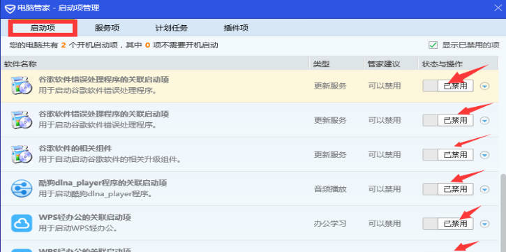Select WPS轻办公的关联启动项 title text
Image resolution: width=506 pixels, height=252 pixels.
coord(84,218)
